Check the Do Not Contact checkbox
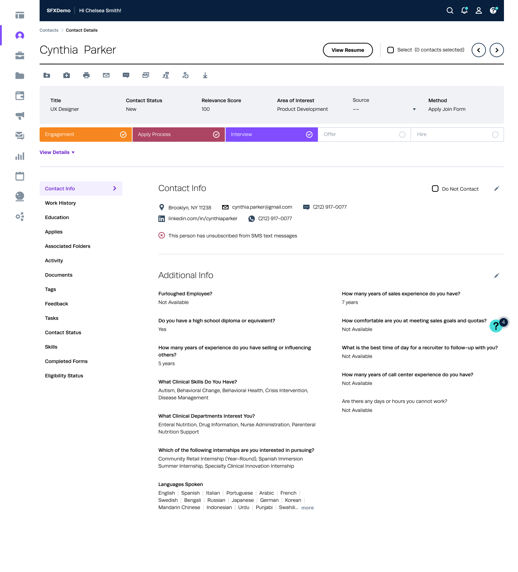 tap(435, 189)
